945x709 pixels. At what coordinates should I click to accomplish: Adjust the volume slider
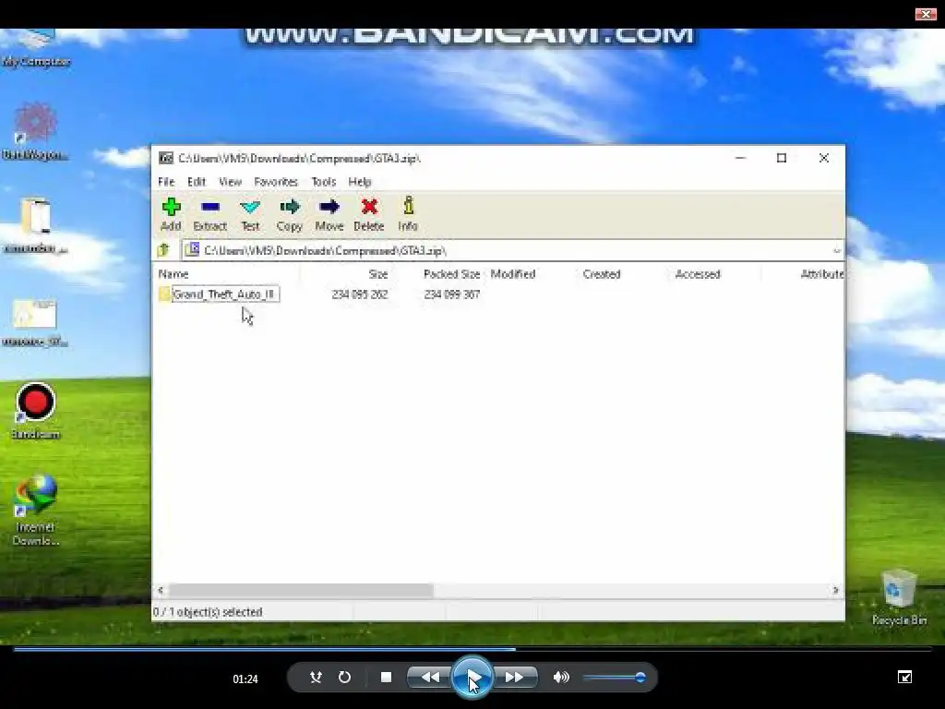point(614,678)
